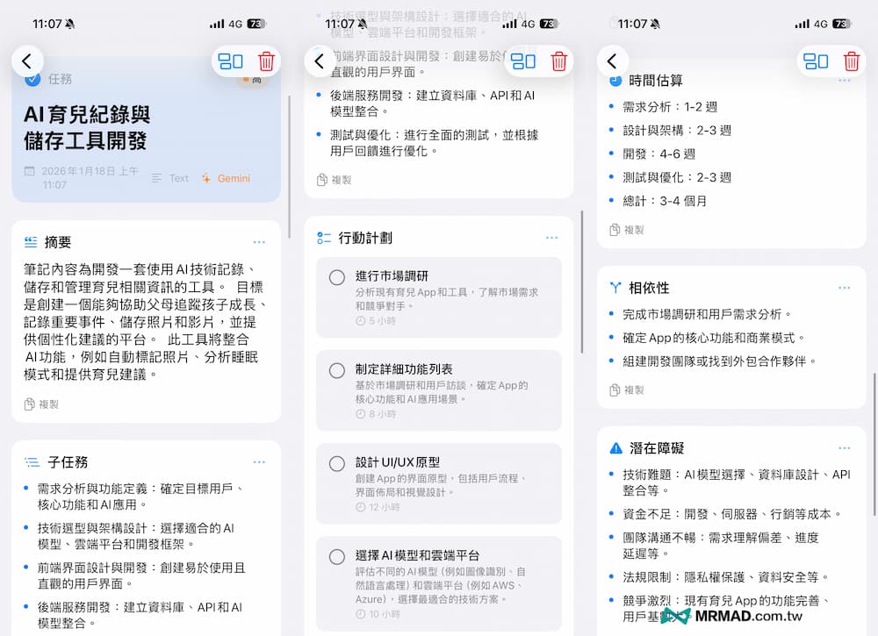Open the kanban layout icon at top right

tap(816, 61)
